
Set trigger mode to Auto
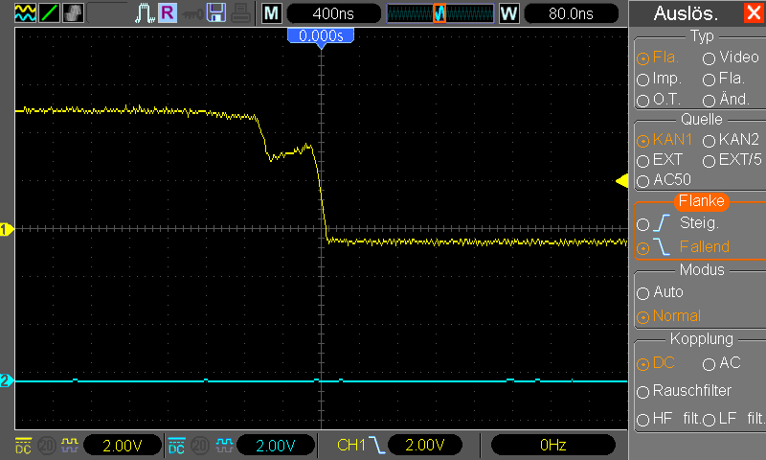tap(660, 292)
